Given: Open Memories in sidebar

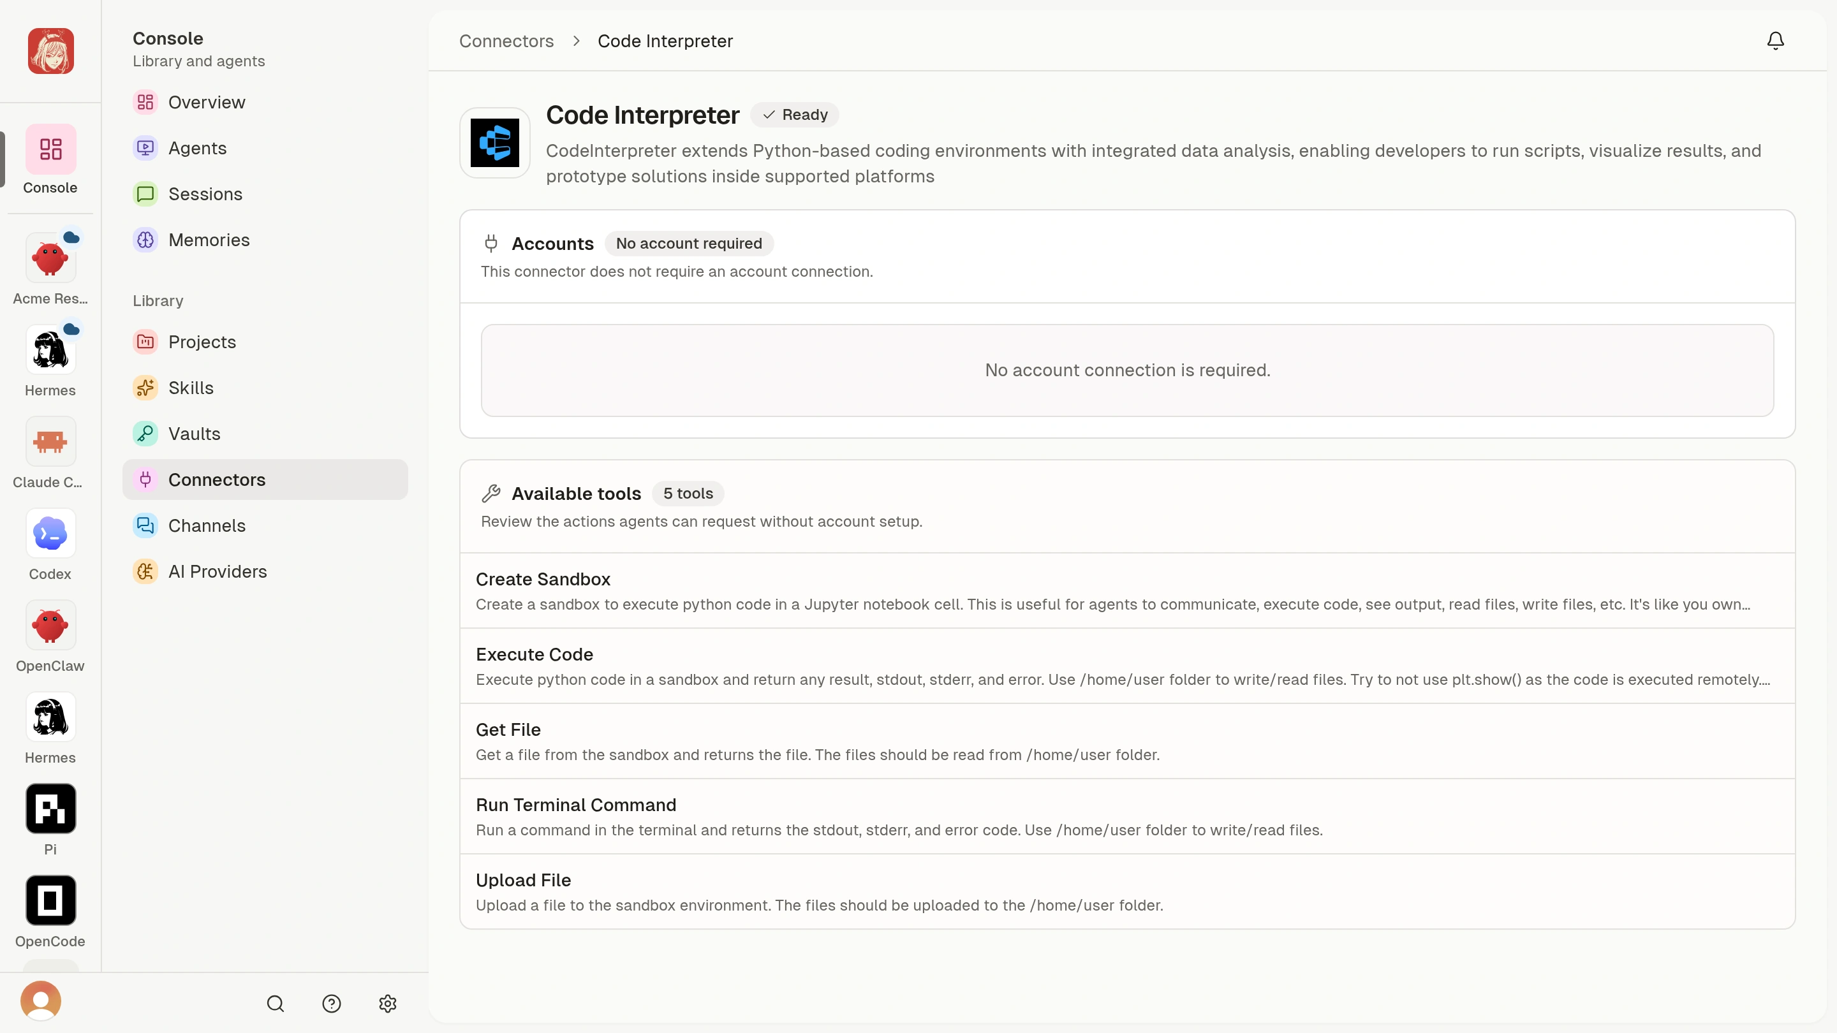Looking at the screenshot, I should click(x=265, y=240).
